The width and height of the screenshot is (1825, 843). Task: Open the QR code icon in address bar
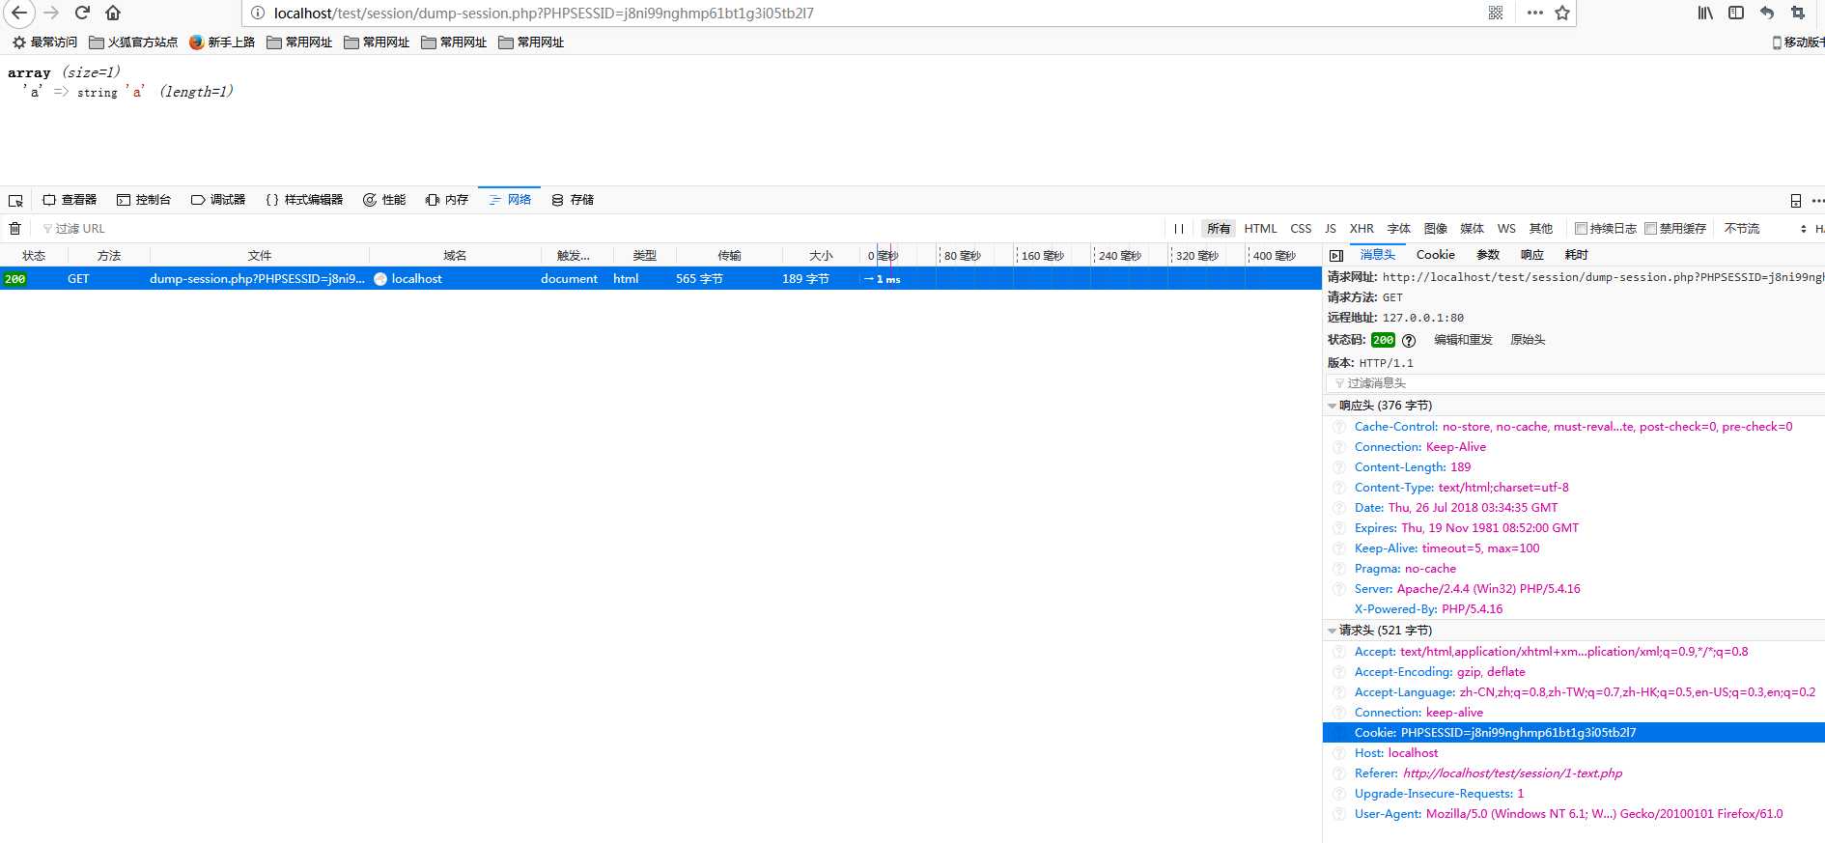click(x=1496, y=13)
